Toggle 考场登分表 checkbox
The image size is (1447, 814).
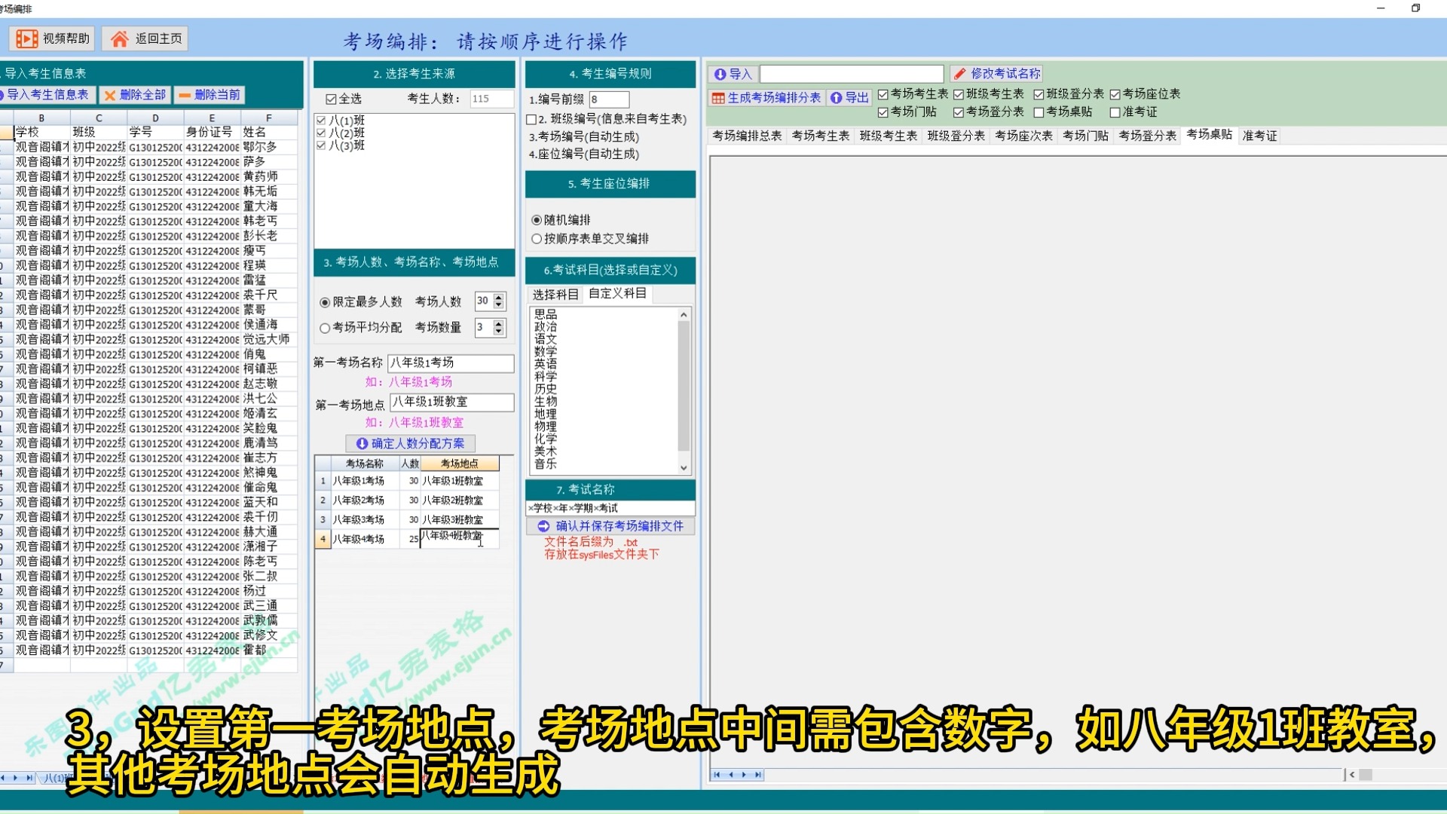click(x=959, y=112)
